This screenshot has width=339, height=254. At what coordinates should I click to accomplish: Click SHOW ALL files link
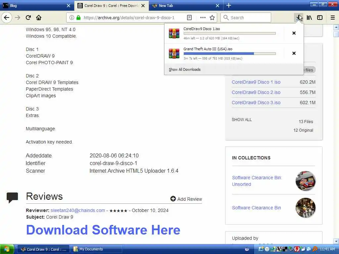(x=242, y=120)
